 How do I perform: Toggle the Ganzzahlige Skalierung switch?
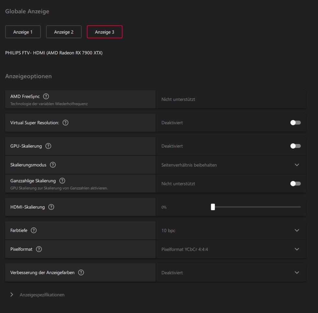point(295,184)
